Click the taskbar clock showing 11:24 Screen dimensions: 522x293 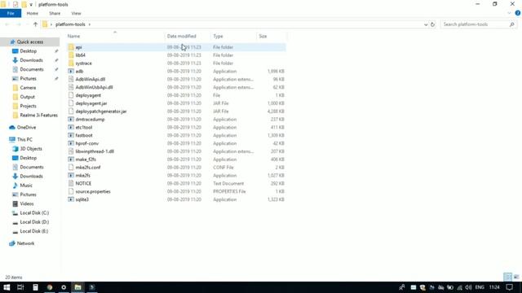[x=494, y=287]
